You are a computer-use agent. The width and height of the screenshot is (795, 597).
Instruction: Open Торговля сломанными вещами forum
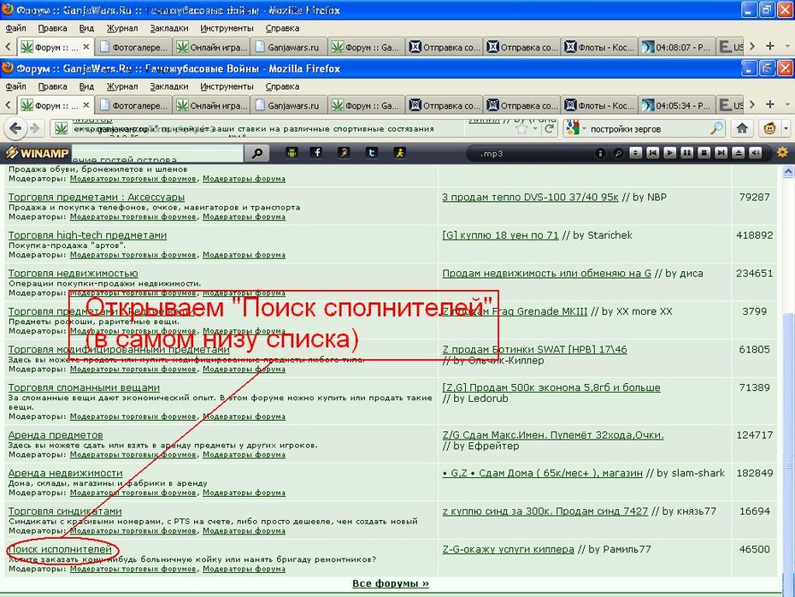click(x=84, y=387)
